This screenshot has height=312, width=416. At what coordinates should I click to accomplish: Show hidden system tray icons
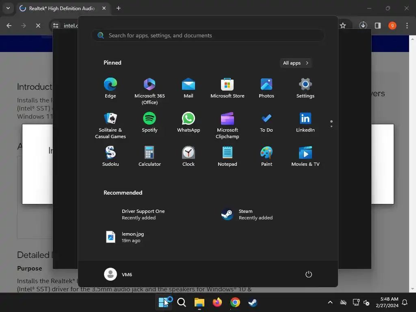pos(330,302)
